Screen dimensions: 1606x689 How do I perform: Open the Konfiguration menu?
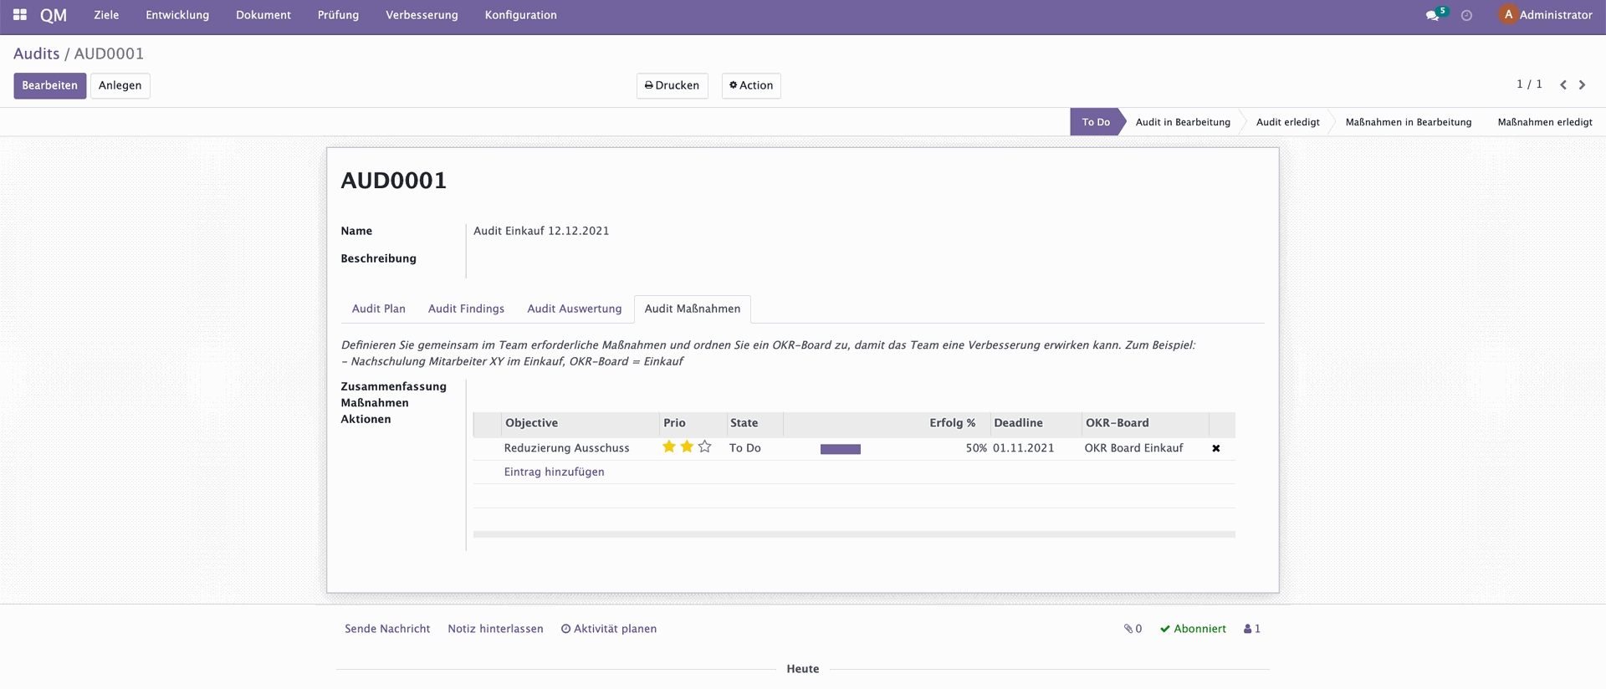pyautogui.click(x=520, y=15)
